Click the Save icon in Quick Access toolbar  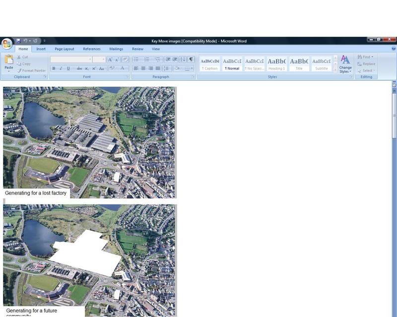click(18, 41)
